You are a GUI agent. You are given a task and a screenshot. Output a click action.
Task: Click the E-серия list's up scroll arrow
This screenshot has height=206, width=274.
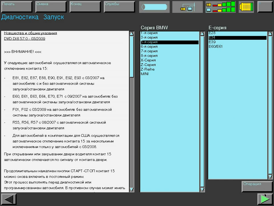pos(270,34)
